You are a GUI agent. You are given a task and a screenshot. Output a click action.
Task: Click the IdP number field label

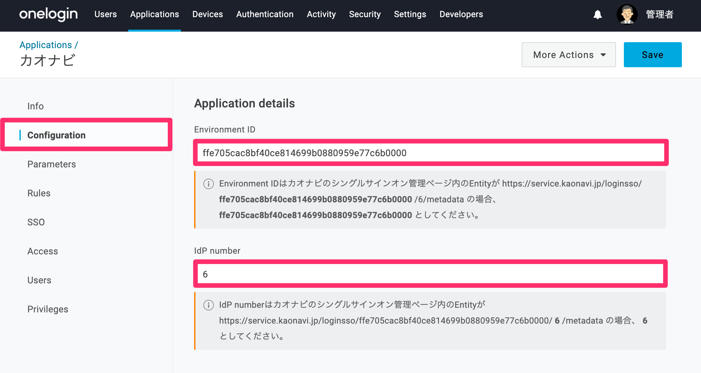217,251
